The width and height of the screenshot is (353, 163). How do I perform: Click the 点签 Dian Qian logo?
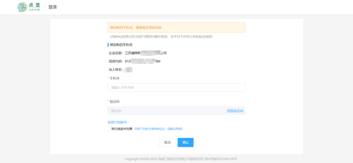point(29,7)
